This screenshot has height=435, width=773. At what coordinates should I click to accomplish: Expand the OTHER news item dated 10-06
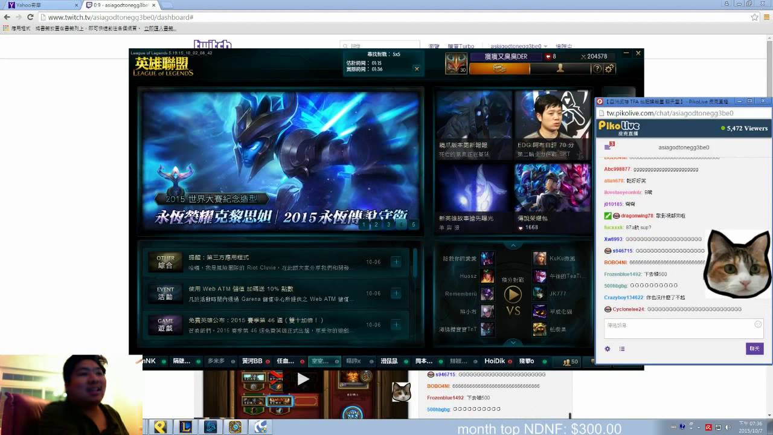coord(396,262)
